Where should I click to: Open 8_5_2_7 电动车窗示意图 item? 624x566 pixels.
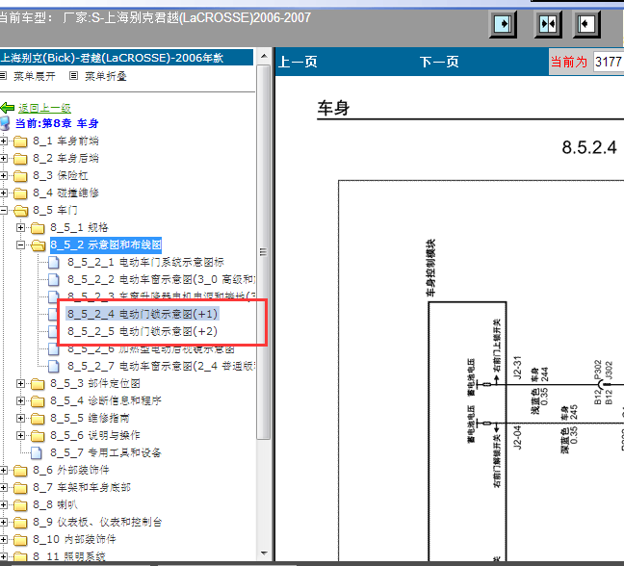click(161, 367)
